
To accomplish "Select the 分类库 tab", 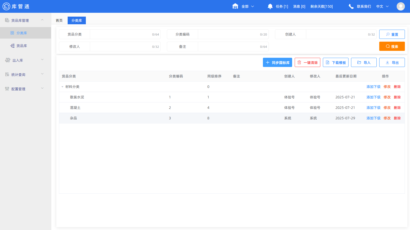I will pyautogui.click(x=76, y=20).
